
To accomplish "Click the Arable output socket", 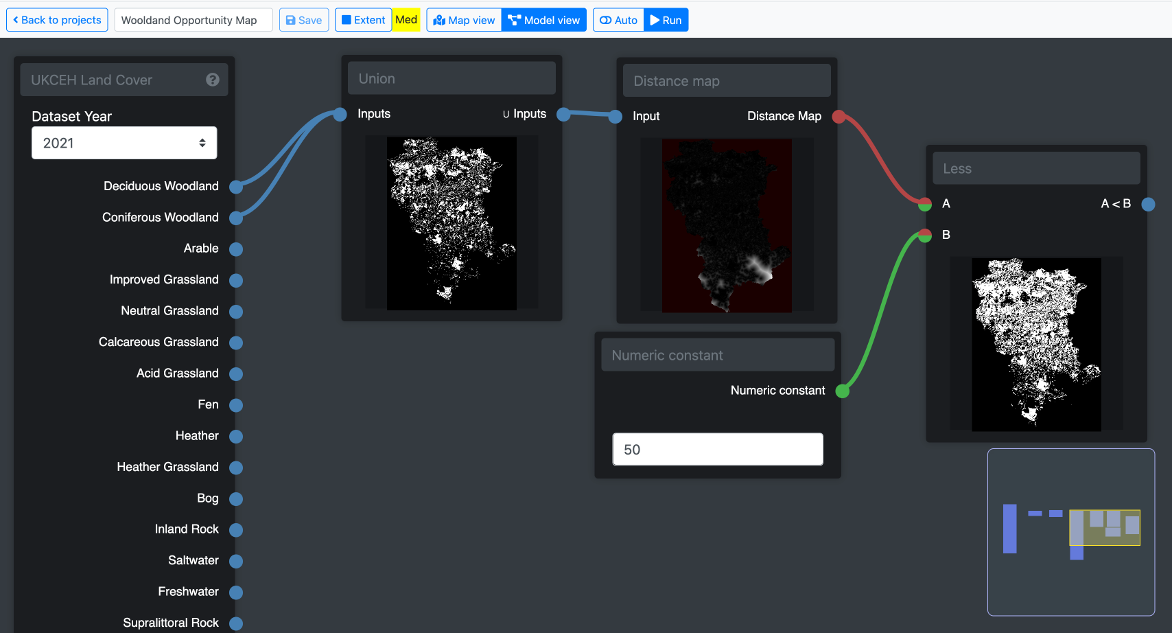I will (x=236, y=249).
